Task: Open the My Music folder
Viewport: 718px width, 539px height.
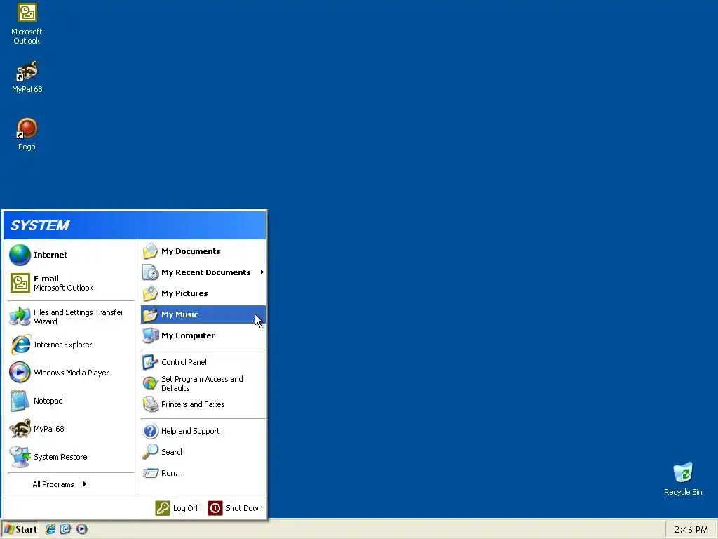Action: (203, 314)
